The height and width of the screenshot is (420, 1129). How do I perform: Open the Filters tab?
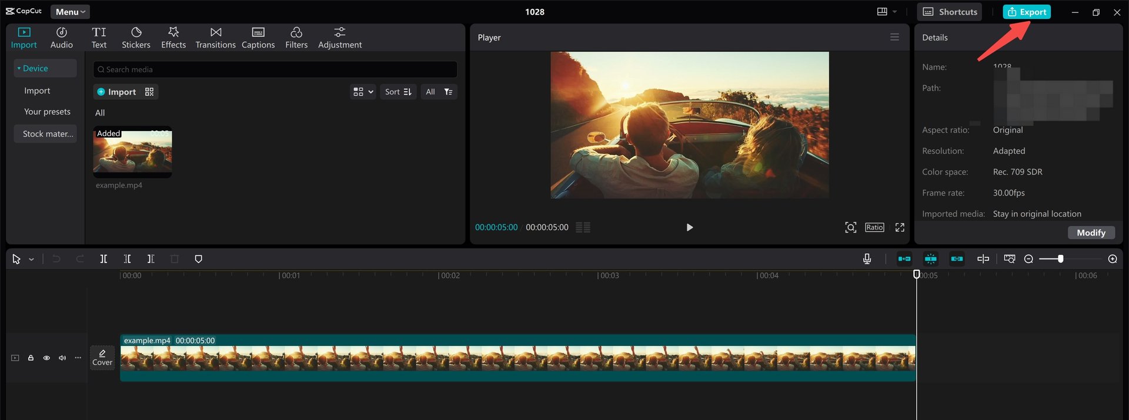tap(296, 38)
